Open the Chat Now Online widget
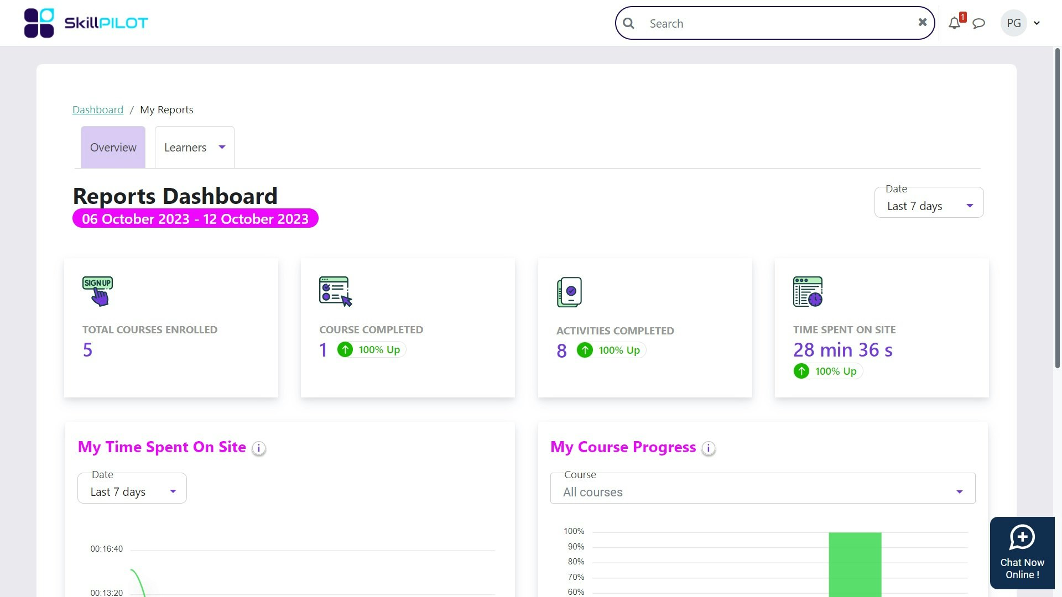The height and width of the screenshot is (597, 1062). click(1022, 552)
